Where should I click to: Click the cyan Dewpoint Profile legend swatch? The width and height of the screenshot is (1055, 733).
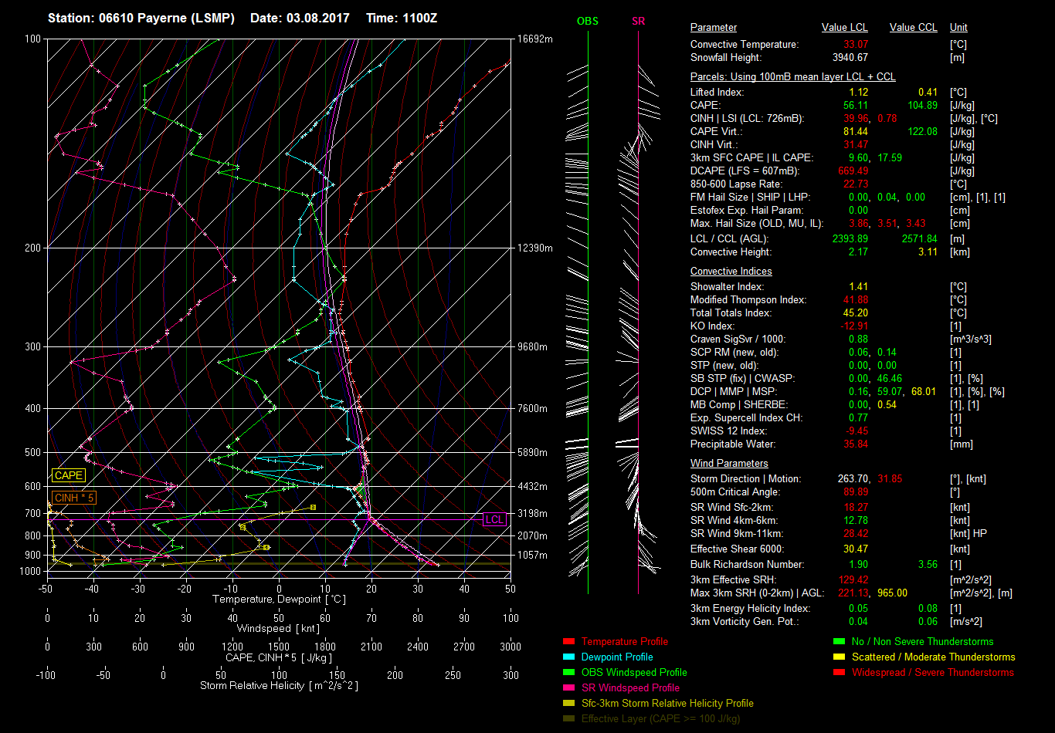(569, 657)
